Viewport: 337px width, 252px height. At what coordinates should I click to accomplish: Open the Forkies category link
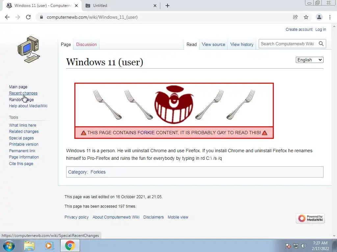98,172
